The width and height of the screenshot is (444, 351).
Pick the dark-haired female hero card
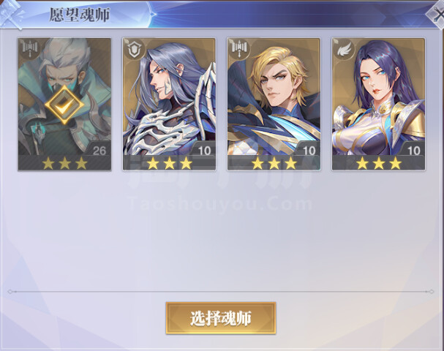pyautogui.click(x=379, y=105)
